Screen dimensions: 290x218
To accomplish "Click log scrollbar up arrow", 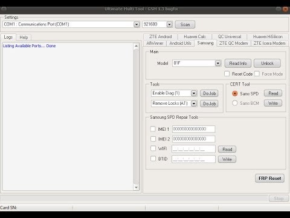I will [136, 46].
